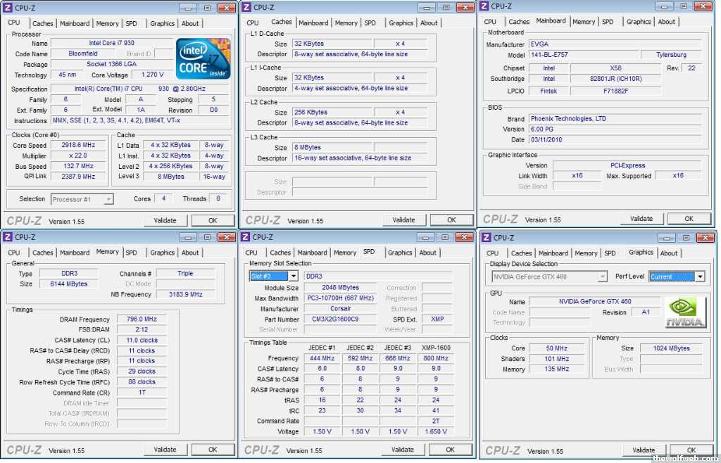
Task: Click Validate in the window showing L1 D-Cache
Action: pos(403,220)
